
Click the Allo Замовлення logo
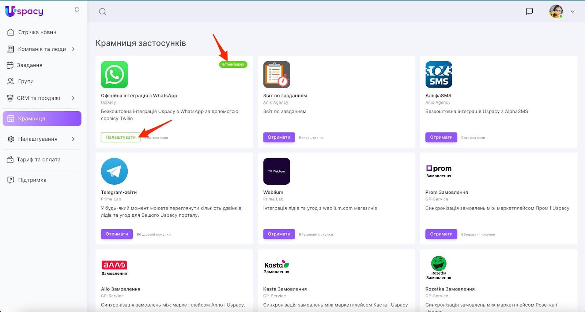point(114,268)
